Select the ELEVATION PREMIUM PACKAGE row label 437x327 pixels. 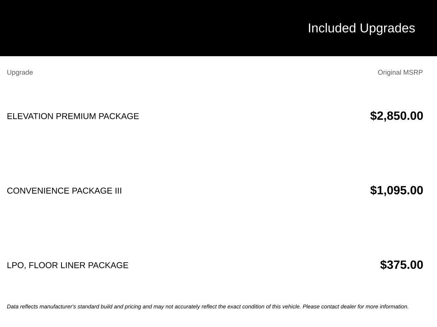click(73, 116)
